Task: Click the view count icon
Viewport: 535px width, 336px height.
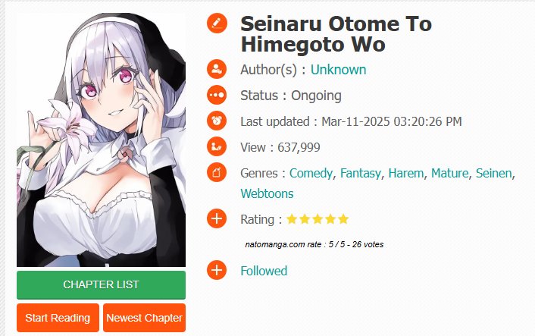Action: [x=217, y=147]
